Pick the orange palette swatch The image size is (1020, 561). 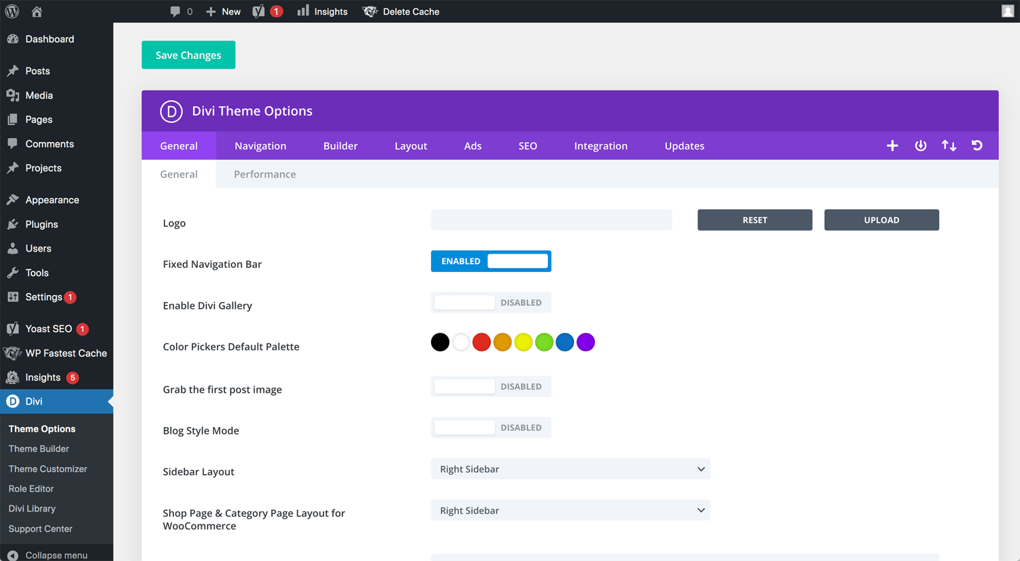tap(503, 342)
